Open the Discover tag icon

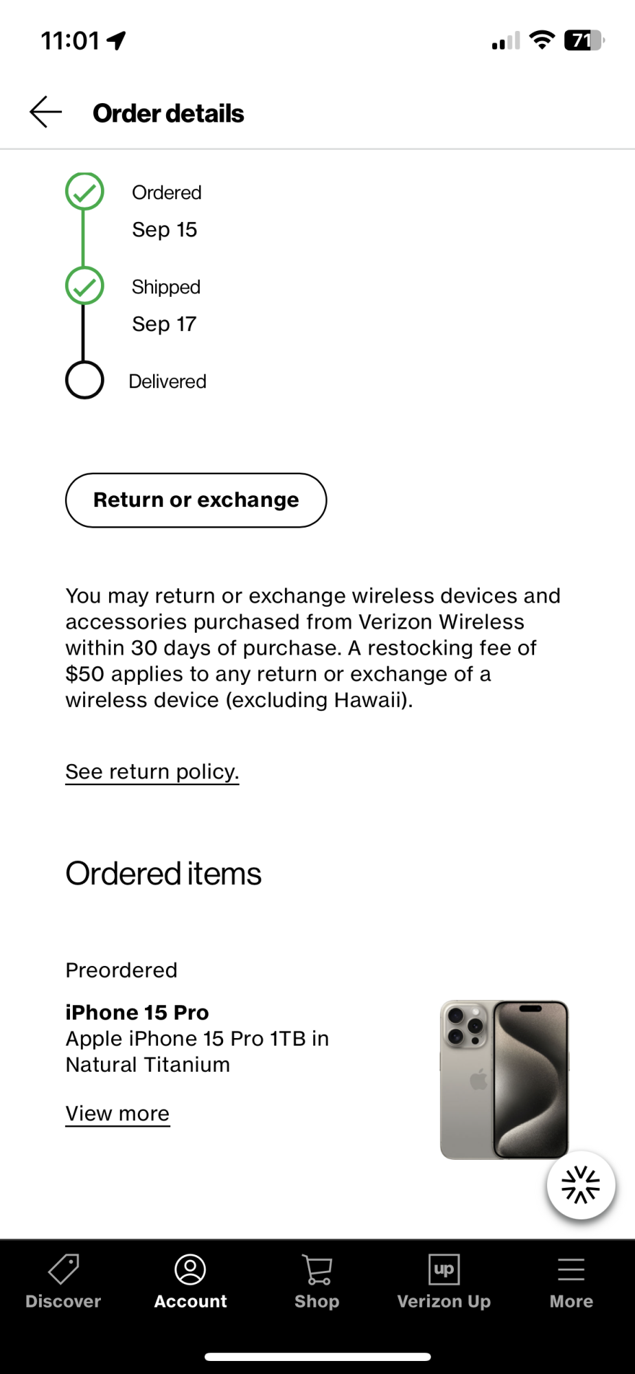pos(63,1269)
